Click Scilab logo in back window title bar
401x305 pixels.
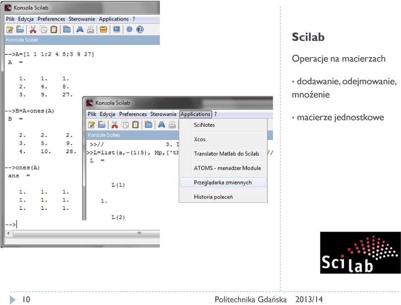coord(8,8)
